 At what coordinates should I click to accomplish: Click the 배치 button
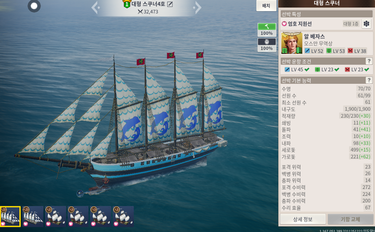click(x=266, y=6)
